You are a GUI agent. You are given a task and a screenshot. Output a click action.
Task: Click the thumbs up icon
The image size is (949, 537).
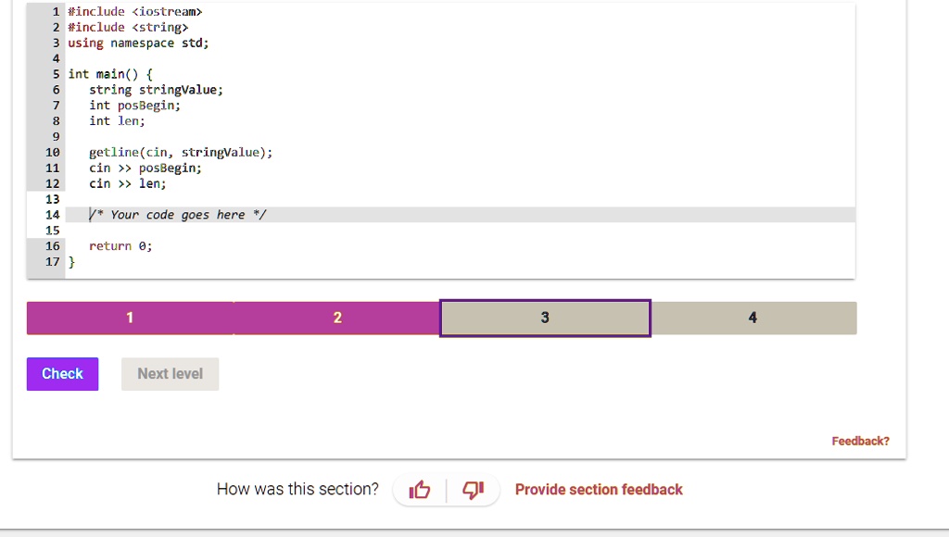420,490
